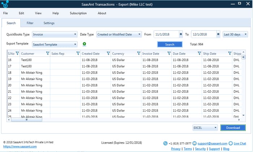The width and height of the screenshot is (253, 152).
Task: Open the Date Type dropdown
Action: [x=140, y=34]
